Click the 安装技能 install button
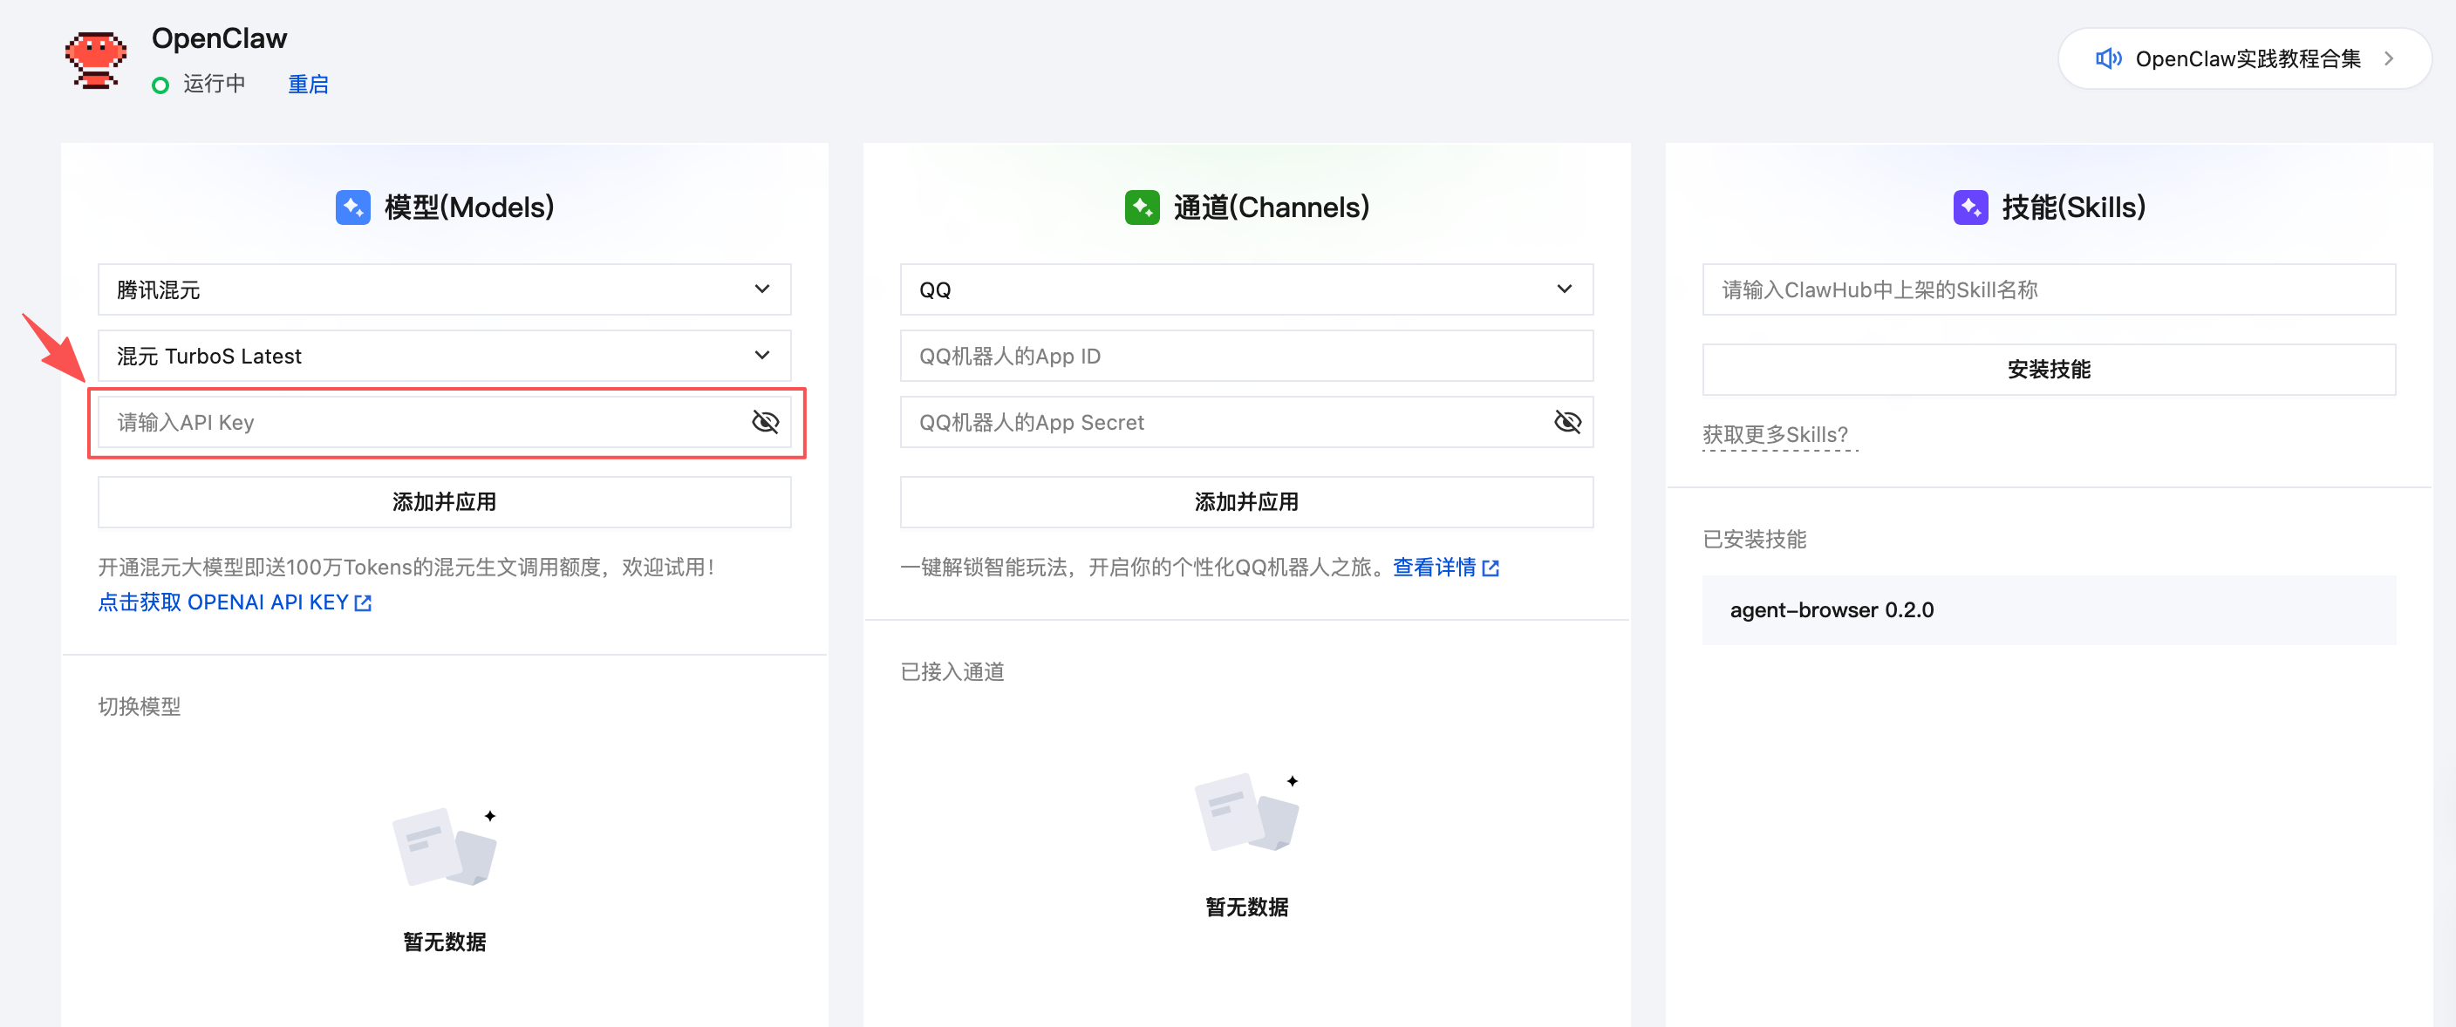2456x1027 pixels. click(2049, 370)
